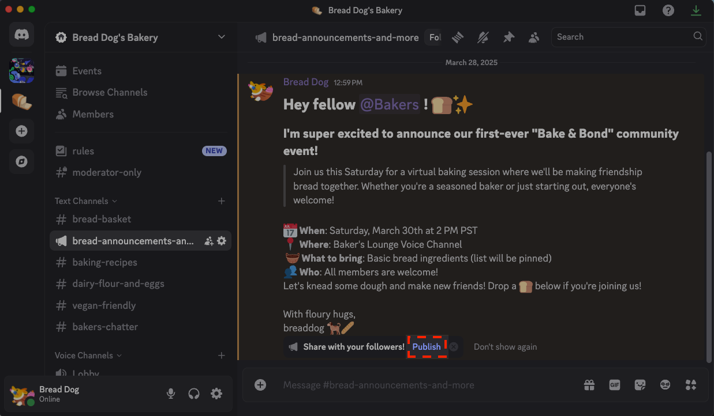Open the pinned messages panel
The height and width of the screenshot is (416, 714).
(x=509, y=36)
